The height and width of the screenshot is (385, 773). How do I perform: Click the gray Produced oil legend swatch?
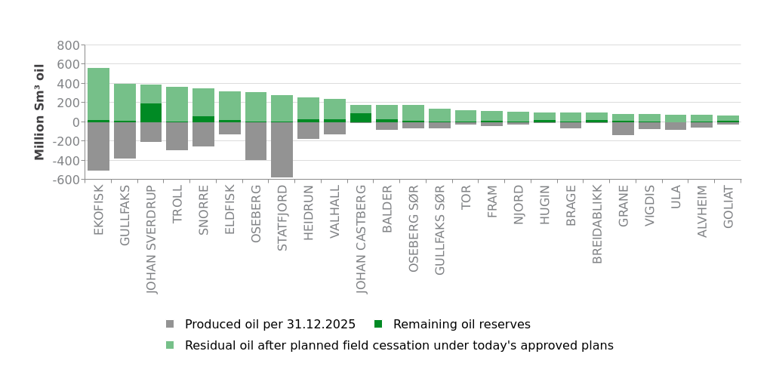170,325
